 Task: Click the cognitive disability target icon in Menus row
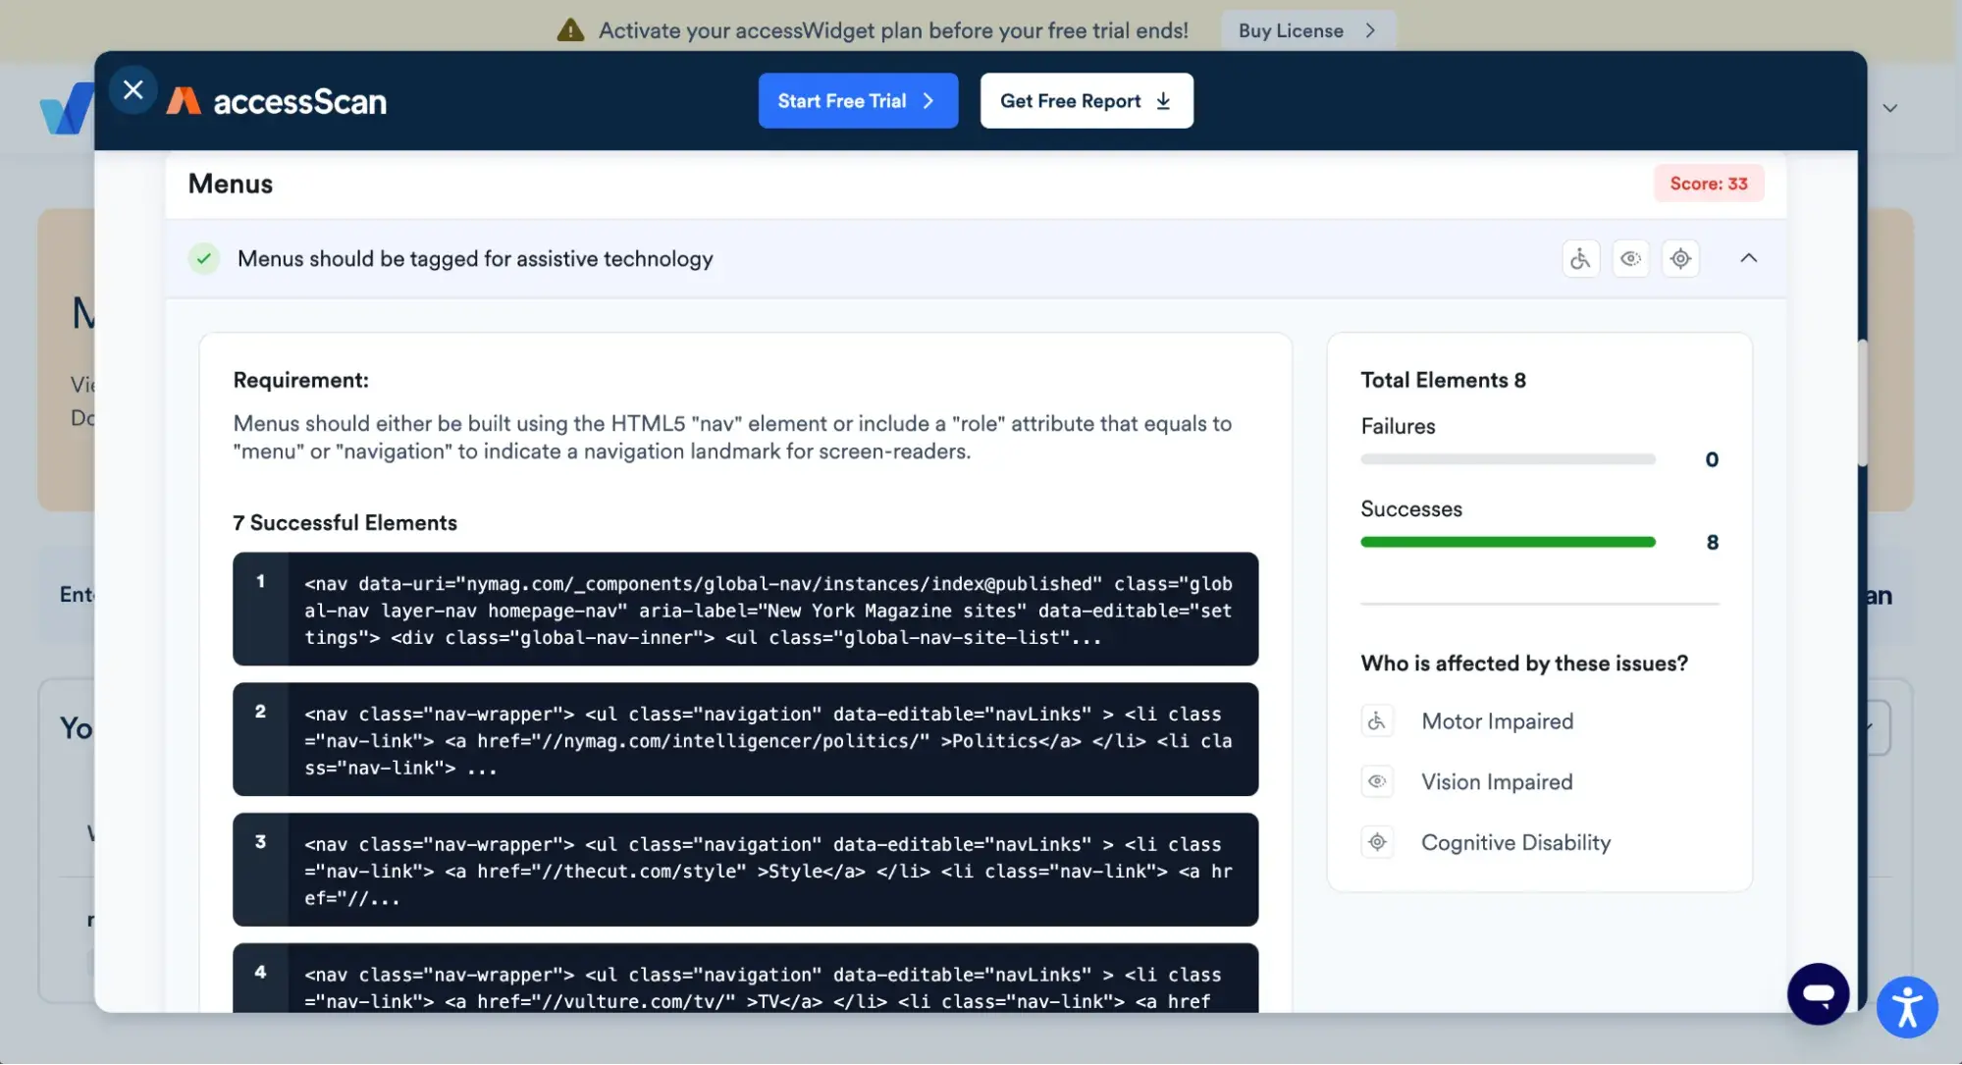(x=1680, y=259)
